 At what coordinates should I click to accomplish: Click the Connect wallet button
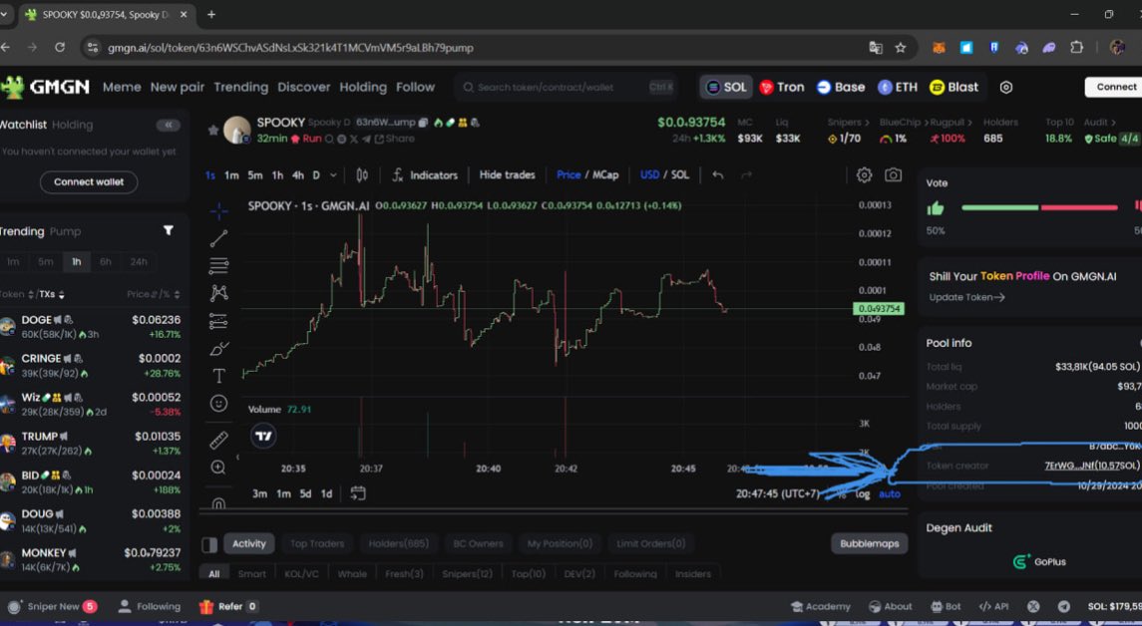[x=89, y=182]
